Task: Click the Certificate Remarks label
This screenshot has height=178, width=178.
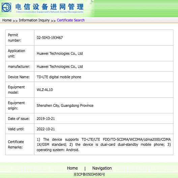Action: click(16, 144)
